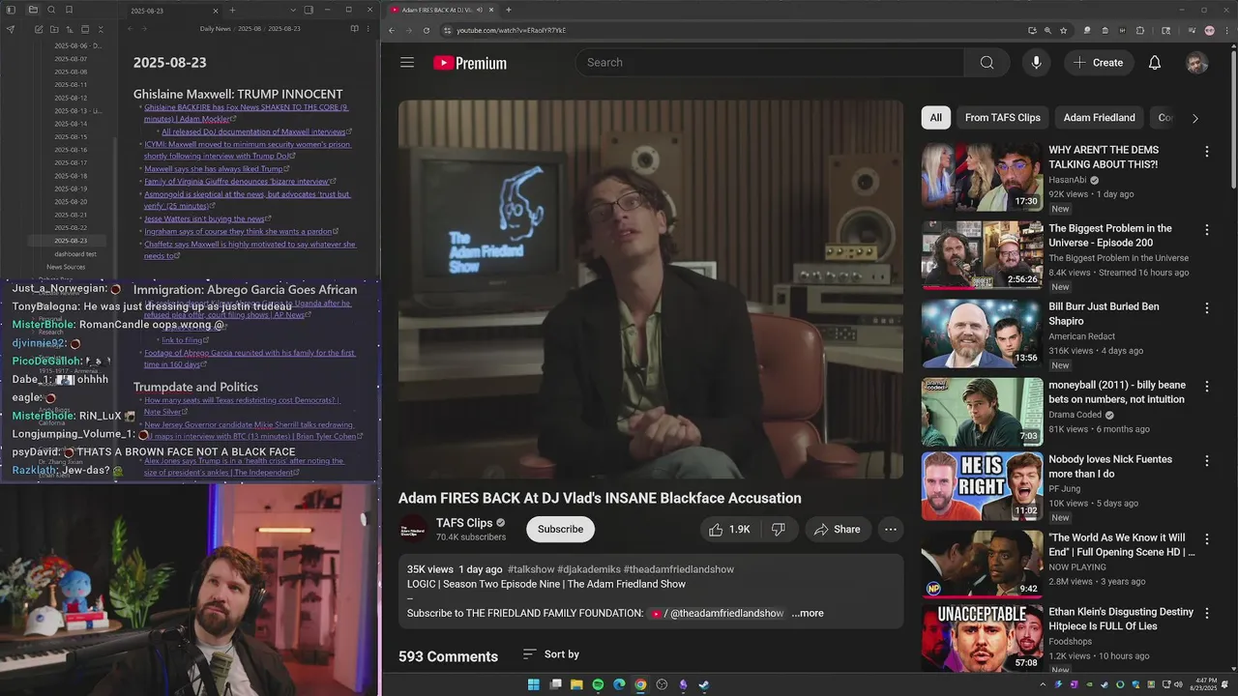Select the All filter chip

tap(936, 118)
